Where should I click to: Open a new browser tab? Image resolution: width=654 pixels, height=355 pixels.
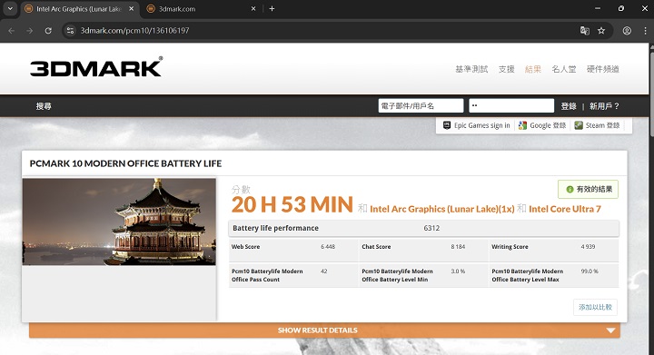click(x=272, y=9)
